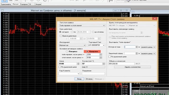The image size is (169, 95).
Task: Switch to the Магнит tab
Action: coord(16,4)
